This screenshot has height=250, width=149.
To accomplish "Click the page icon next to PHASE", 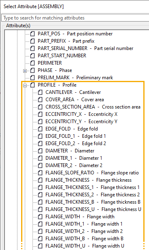I will point(32,70).
